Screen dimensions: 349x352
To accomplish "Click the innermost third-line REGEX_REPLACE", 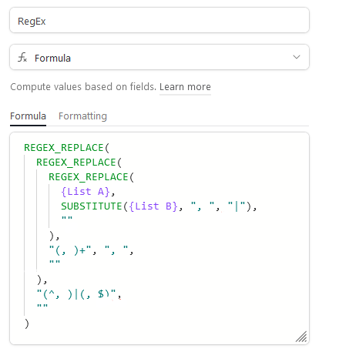I will click(x=89, y=177).
